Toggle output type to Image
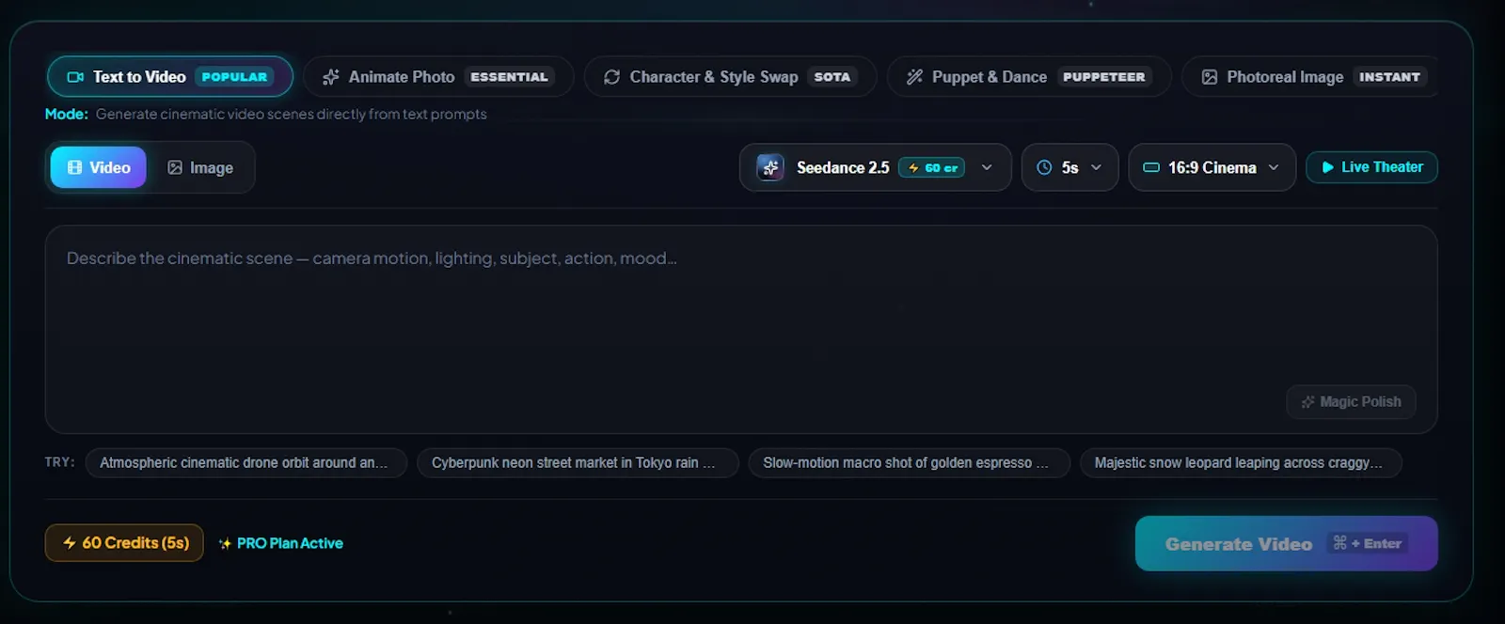Image resolution: width=1505 pixels, height=624 pixels. 200,167
